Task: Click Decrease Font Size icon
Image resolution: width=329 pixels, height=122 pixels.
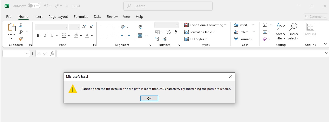Action: (91, 27)
